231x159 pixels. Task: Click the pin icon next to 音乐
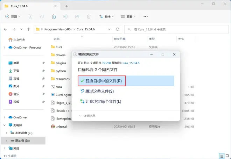click(43, 94)
